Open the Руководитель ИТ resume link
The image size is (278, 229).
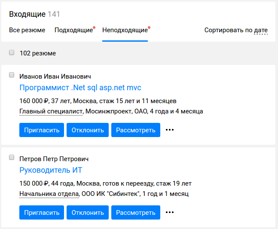51,170
